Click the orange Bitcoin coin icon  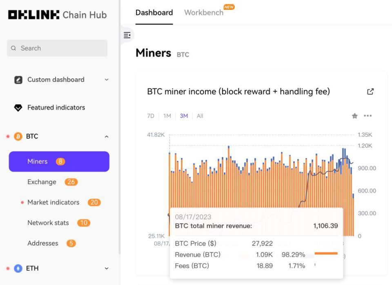(18, 137)
